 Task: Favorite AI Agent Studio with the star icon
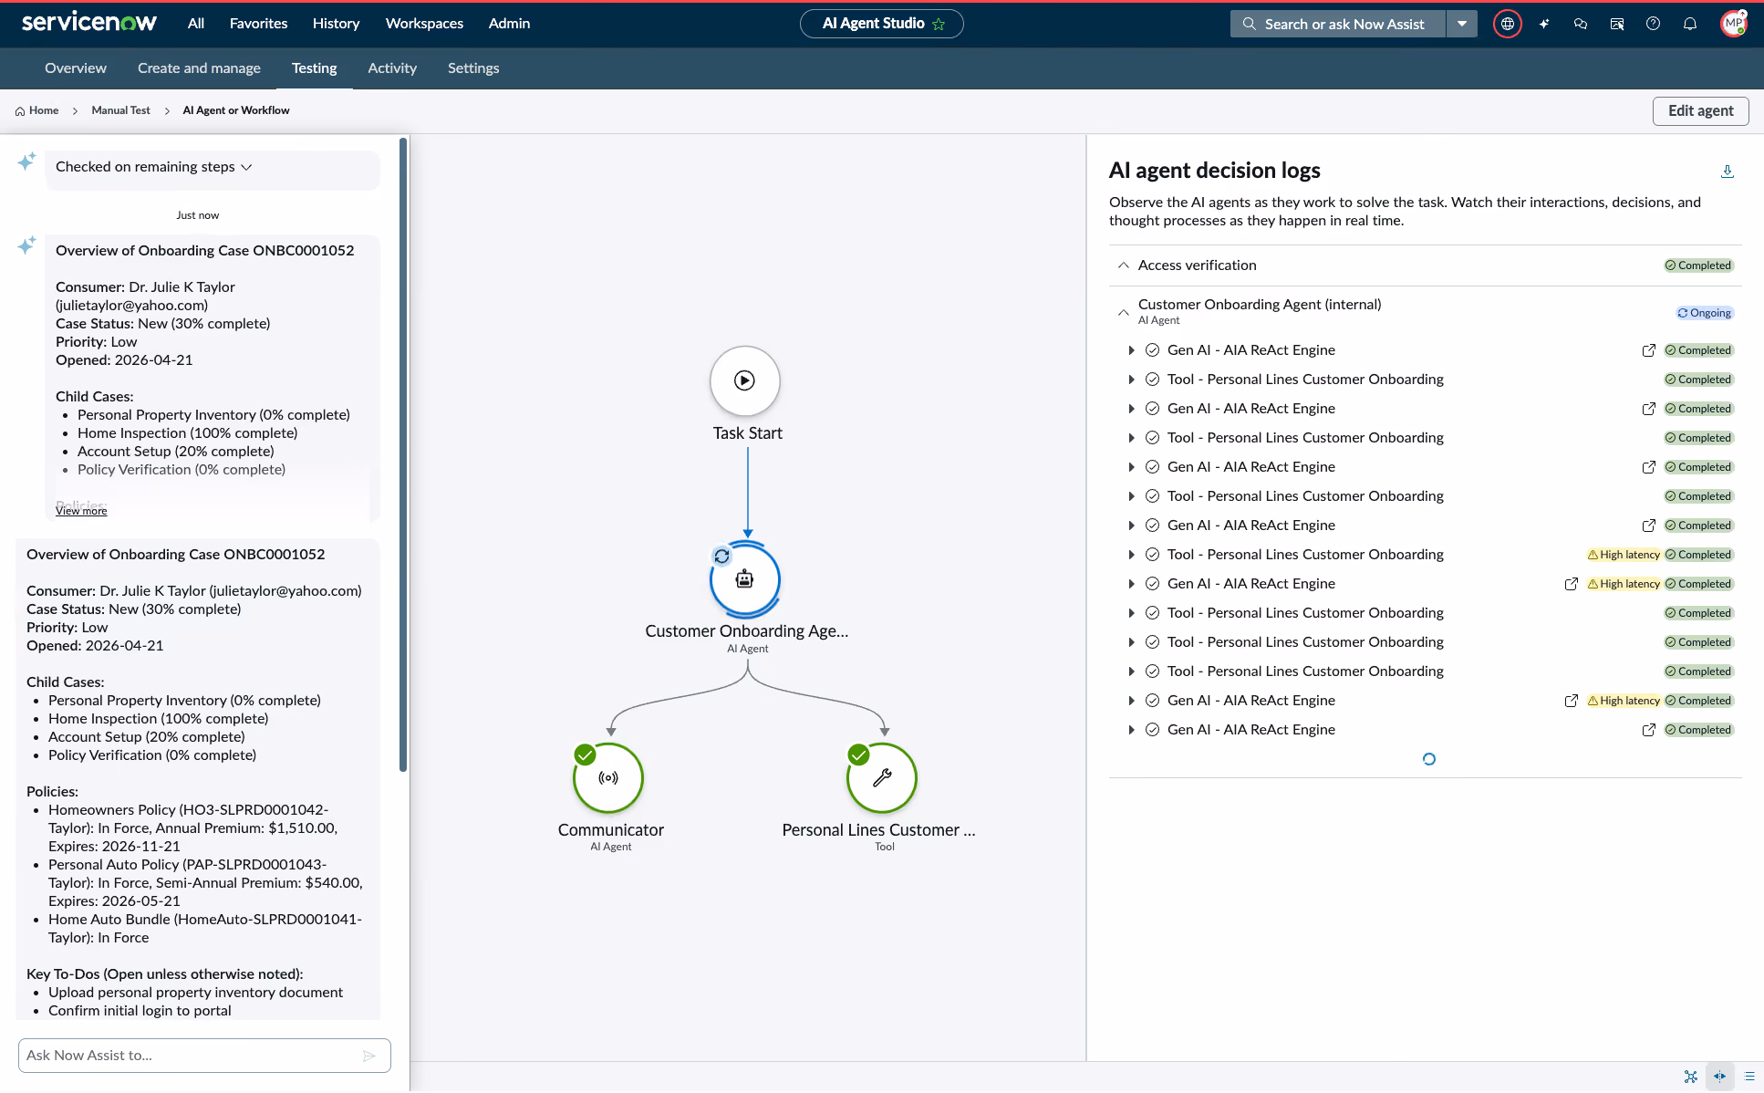click(x=939, y=24)
